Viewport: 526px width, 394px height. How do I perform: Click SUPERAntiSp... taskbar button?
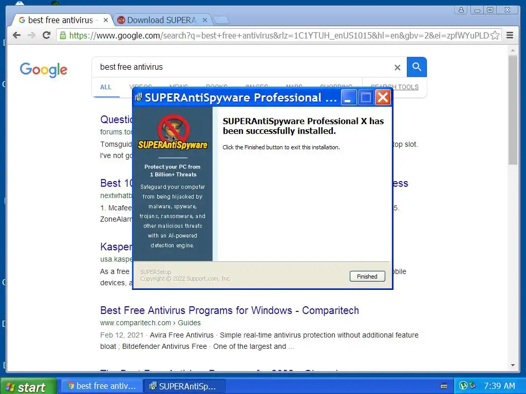pyautogui.click(x=184, y=386)
